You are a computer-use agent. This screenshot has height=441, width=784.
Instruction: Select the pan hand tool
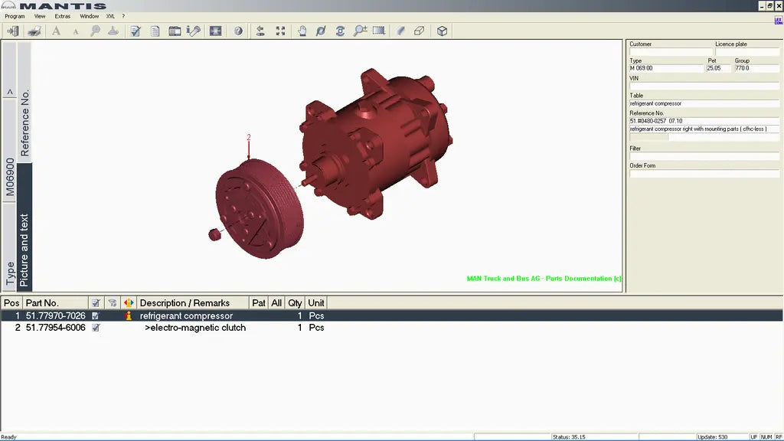(x=302, y=31)
